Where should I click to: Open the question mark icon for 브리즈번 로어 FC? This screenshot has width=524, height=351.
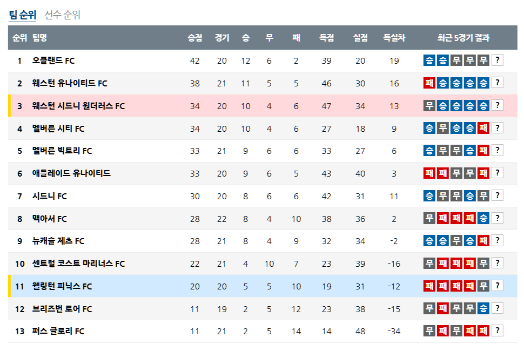click(498, 308)
